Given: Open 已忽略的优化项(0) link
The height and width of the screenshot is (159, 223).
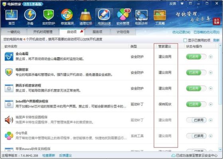Looking at the screenshot, I should [x=207, y=32].
